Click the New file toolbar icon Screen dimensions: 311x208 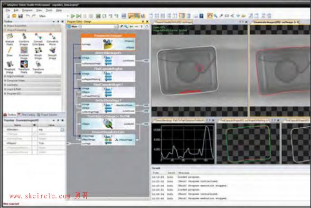coord(8,16)
